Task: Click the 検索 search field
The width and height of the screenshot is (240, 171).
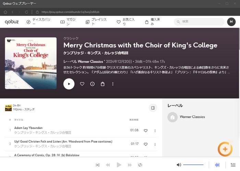Action: pyautogui.click(x=199, y=22)
